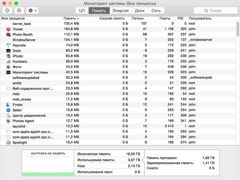Select the softwareupdated process
This screenshot has width=240, height=180.
coord(118,78)
